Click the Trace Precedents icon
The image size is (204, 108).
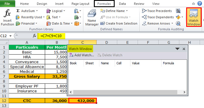click(144, 11)
